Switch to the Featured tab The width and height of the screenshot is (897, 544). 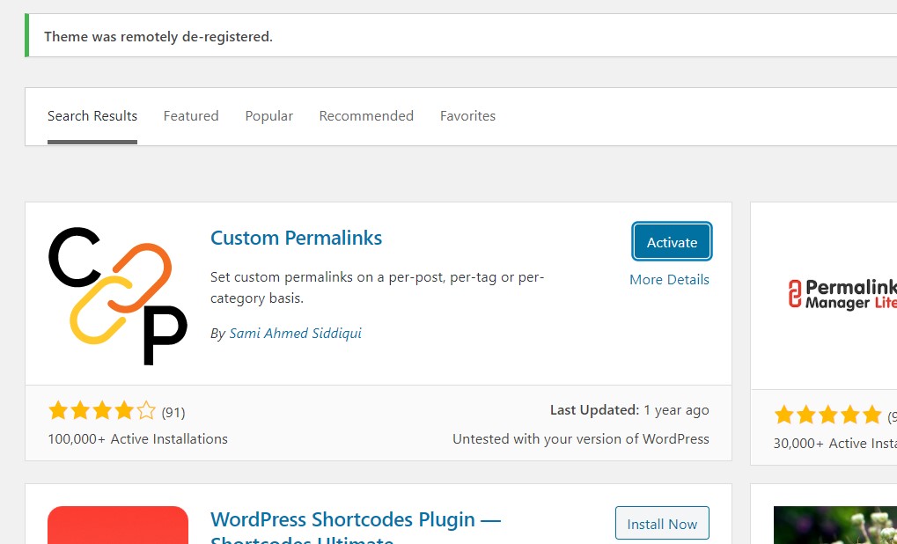[191, 116]
